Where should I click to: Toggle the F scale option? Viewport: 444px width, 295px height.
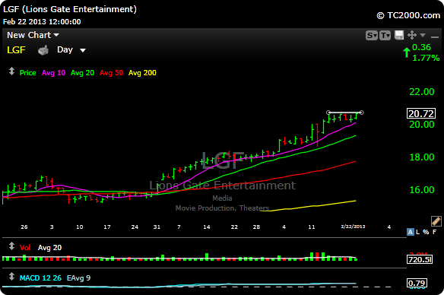coord(434,232)
